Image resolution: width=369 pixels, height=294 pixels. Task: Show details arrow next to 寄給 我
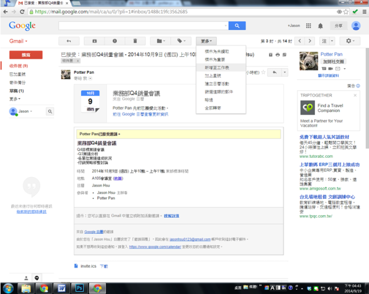click(90, 78)
